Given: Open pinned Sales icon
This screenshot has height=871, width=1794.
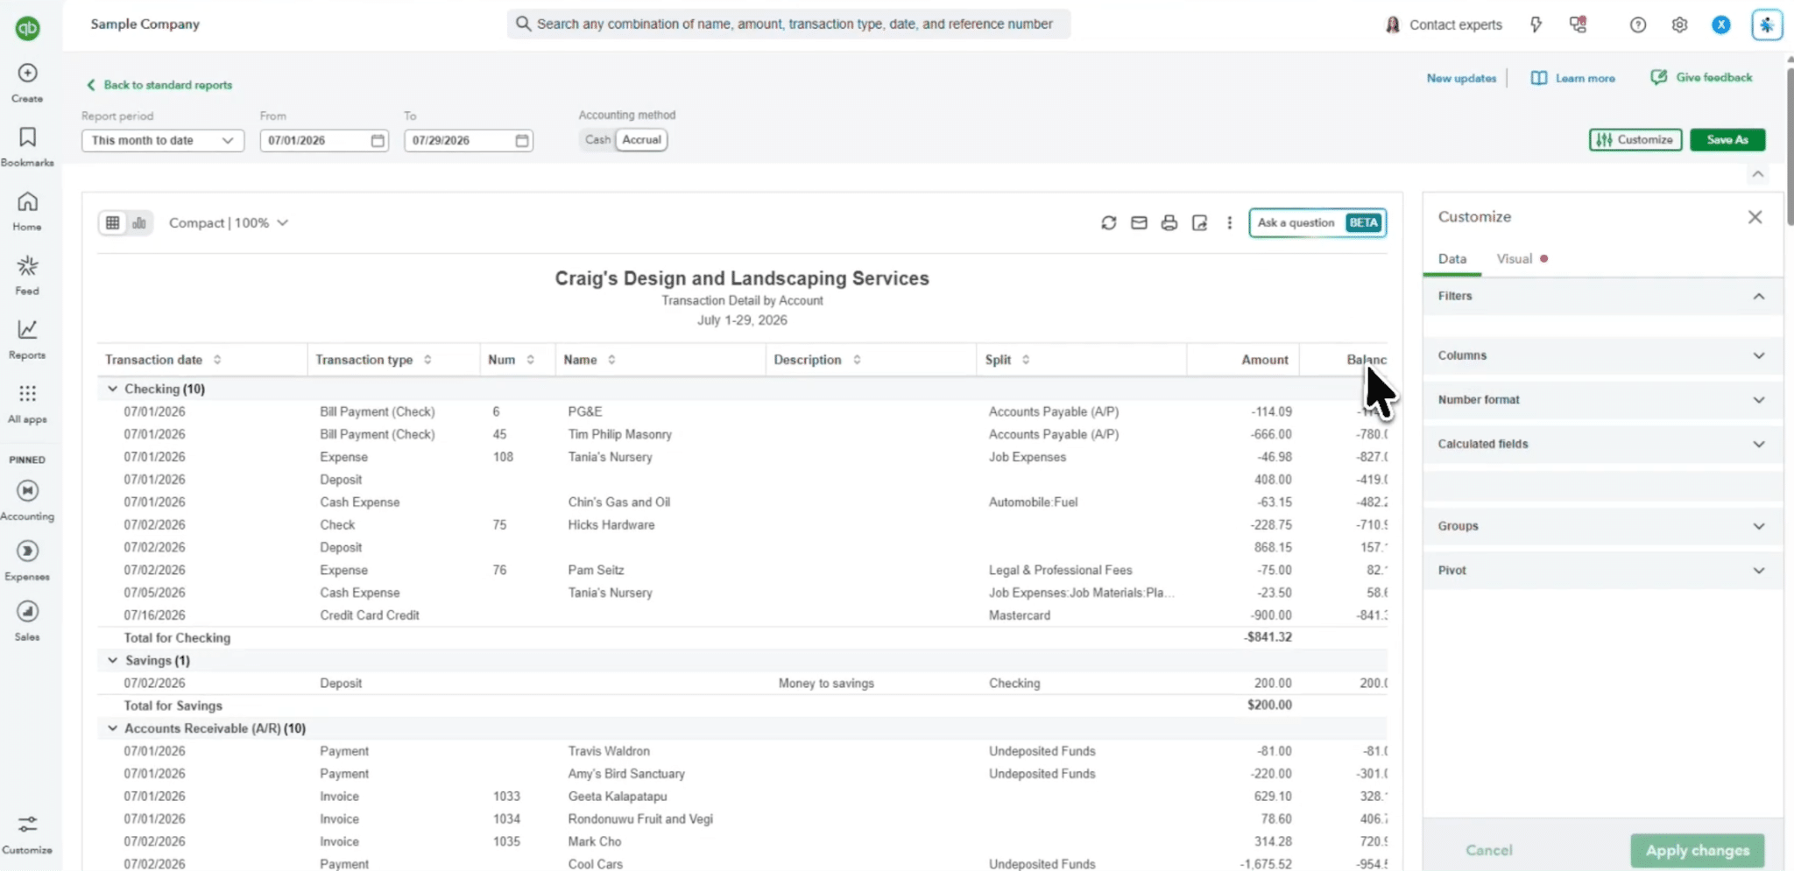Looking at the screenshot, I should (x=27, y=611).
